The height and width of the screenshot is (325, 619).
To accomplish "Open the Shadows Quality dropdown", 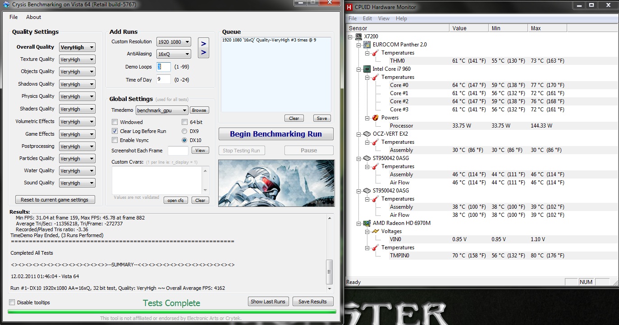I will 77,84.
